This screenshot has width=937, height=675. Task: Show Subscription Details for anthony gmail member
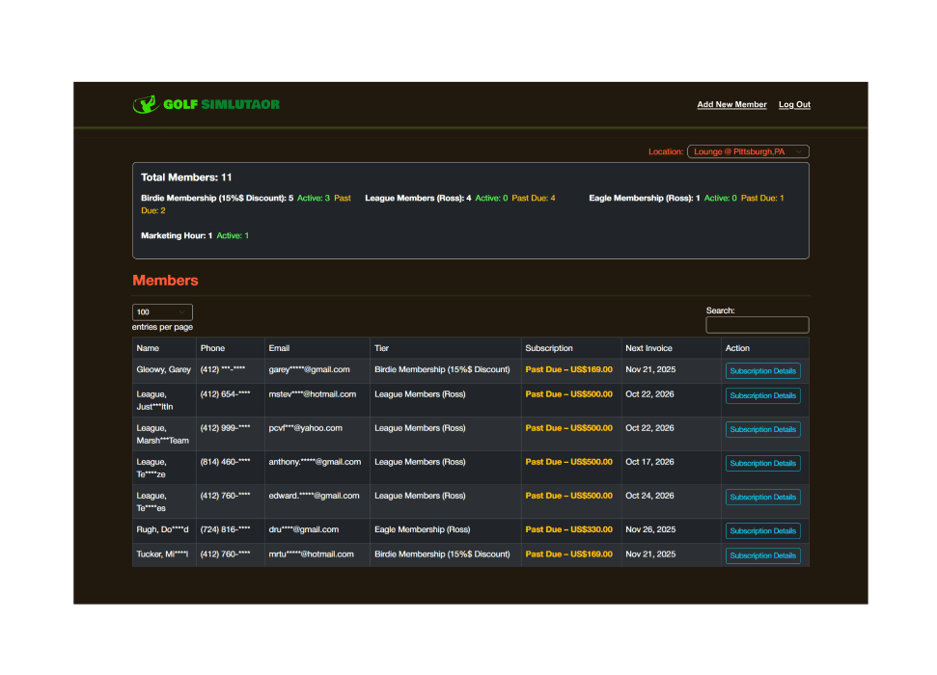[x=762, y=464]
